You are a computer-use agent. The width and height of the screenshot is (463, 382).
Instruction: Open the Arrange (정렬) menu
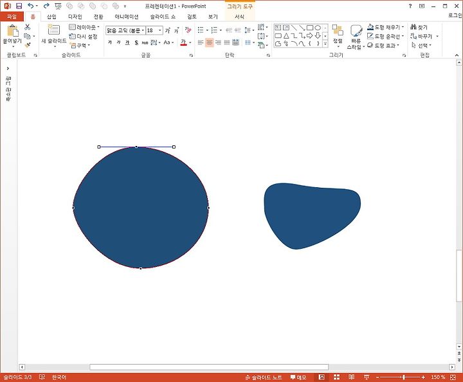pos(338,35)
